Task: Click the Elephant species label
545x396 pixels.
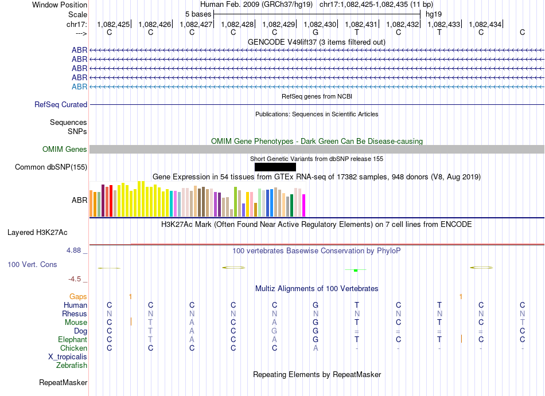Action: 73,339
